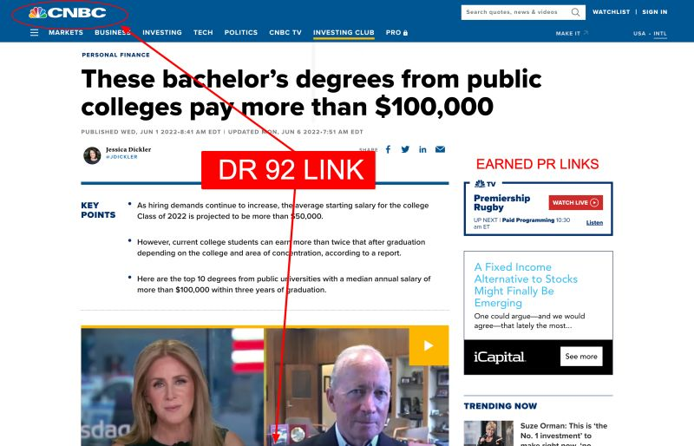
Task: Open the CNBC TV menu
Action: 285,32
